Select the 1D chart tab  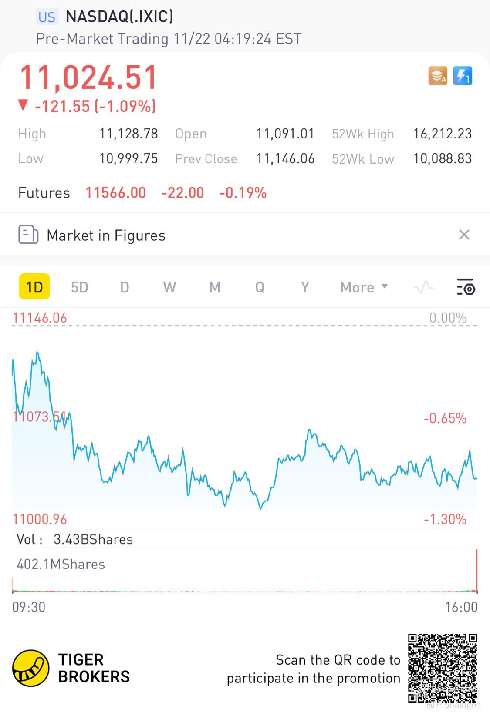[x=34, y=287]
